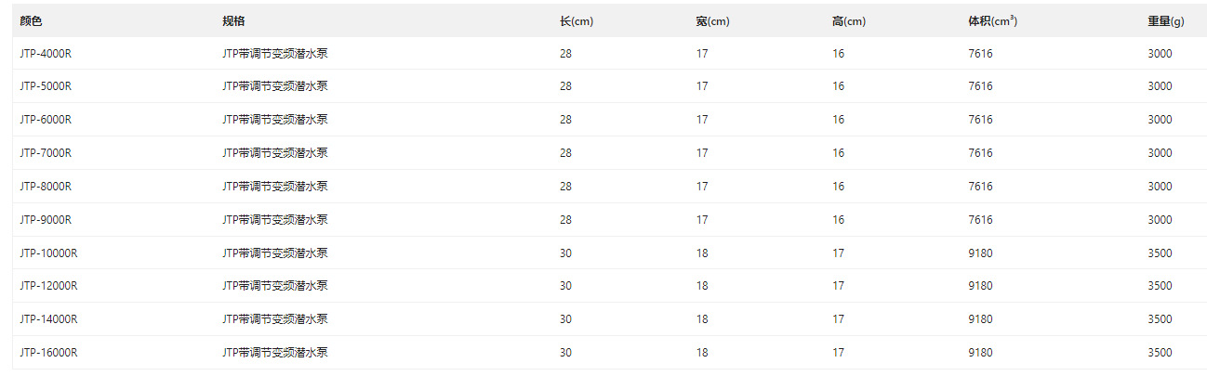Select the JTP-6000R model cell

[46, 120]
